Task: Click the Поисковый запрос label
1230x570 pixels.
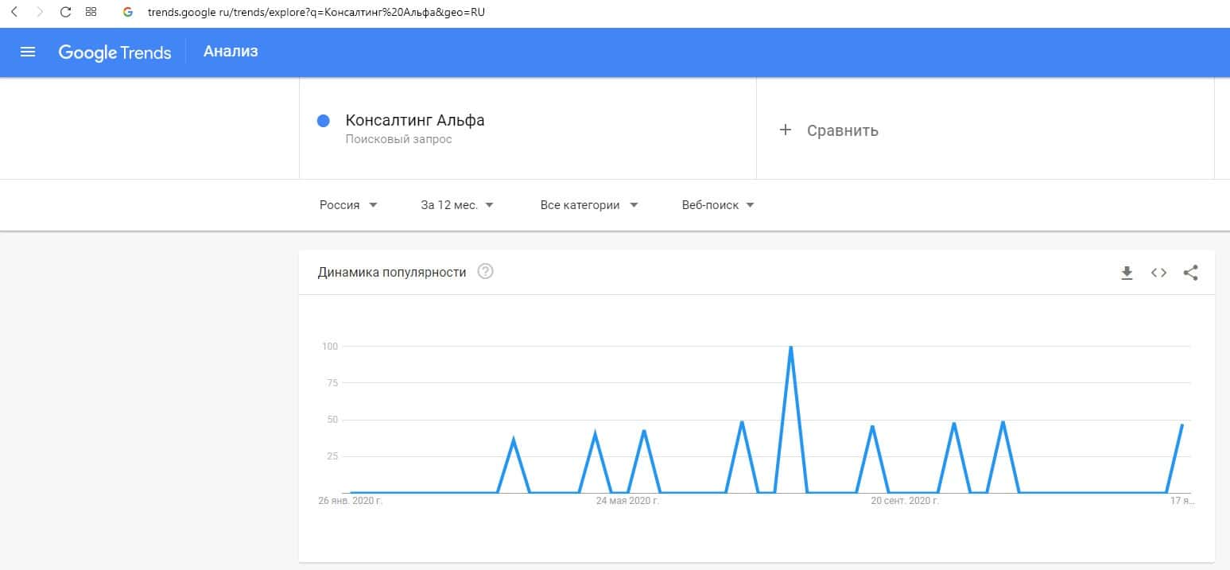Action: pyautogui.click(x=398, y=139)
